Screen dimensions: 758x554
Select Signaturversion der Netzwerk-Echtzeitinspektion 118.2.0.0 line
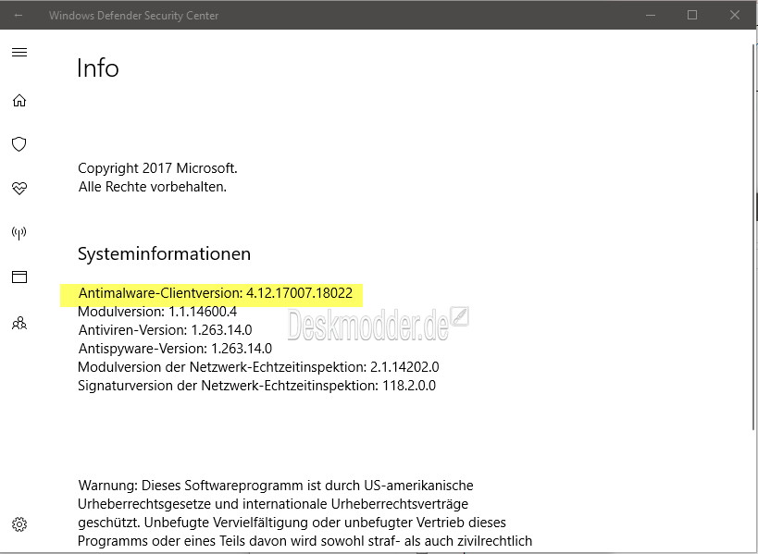256,386
